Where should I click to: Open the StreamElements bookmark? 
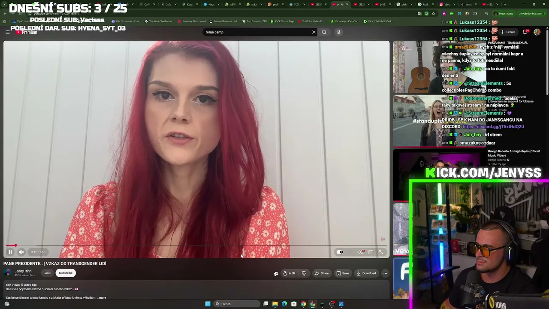pyautogui.click(x=223, y=21)
